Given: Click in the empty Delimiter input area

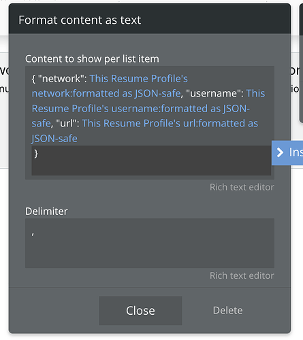Looking at the screenshot, I should point(150,243).
